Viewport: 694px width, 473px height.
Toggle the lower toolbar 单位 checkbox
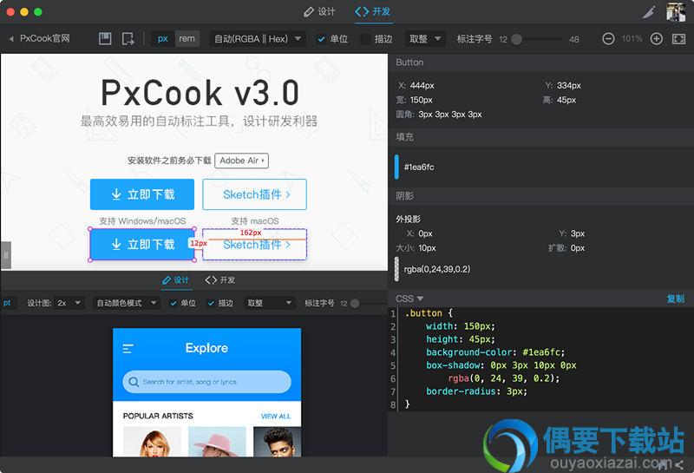pyautogui.click(x=173, y=303)
